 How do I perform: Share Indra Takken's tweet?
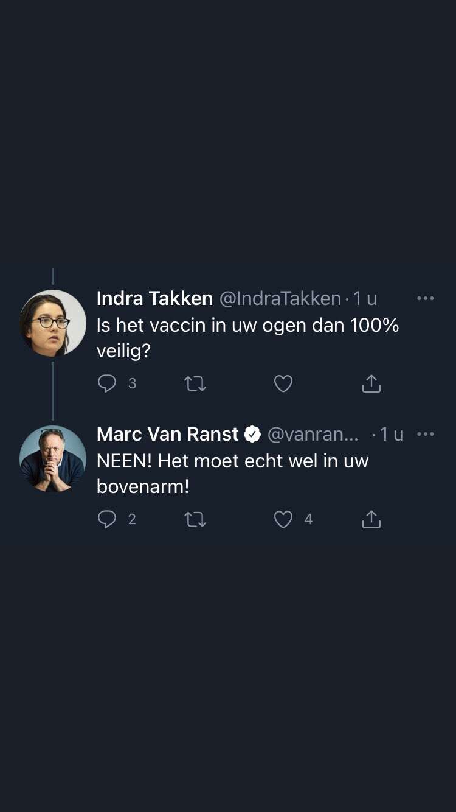tap(371, 383)
